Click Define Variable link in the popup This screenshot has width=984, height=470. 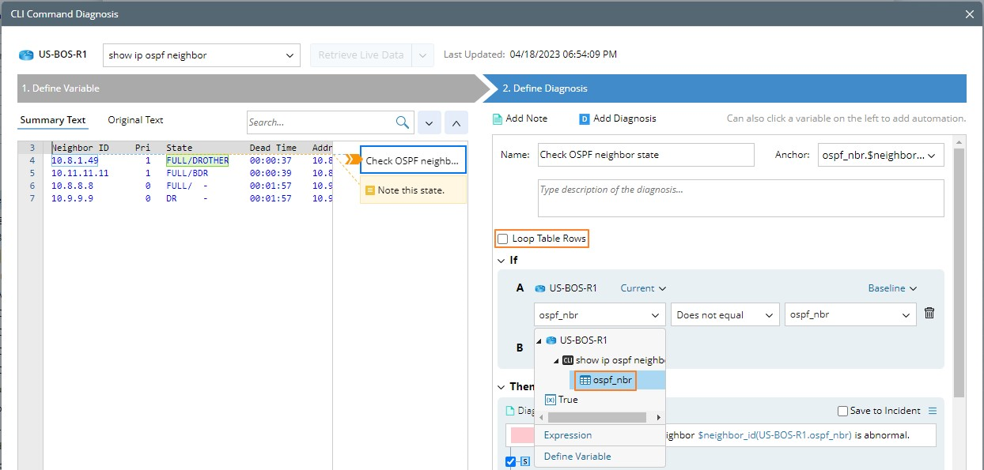tap(577, 456)
